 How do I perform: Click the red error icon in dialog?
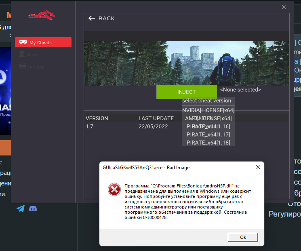114,189
